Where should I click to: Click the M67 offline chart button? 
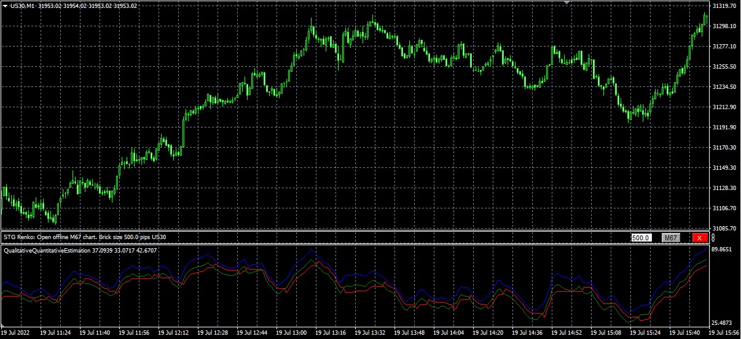pyautogui.click(x=671, y=238)
